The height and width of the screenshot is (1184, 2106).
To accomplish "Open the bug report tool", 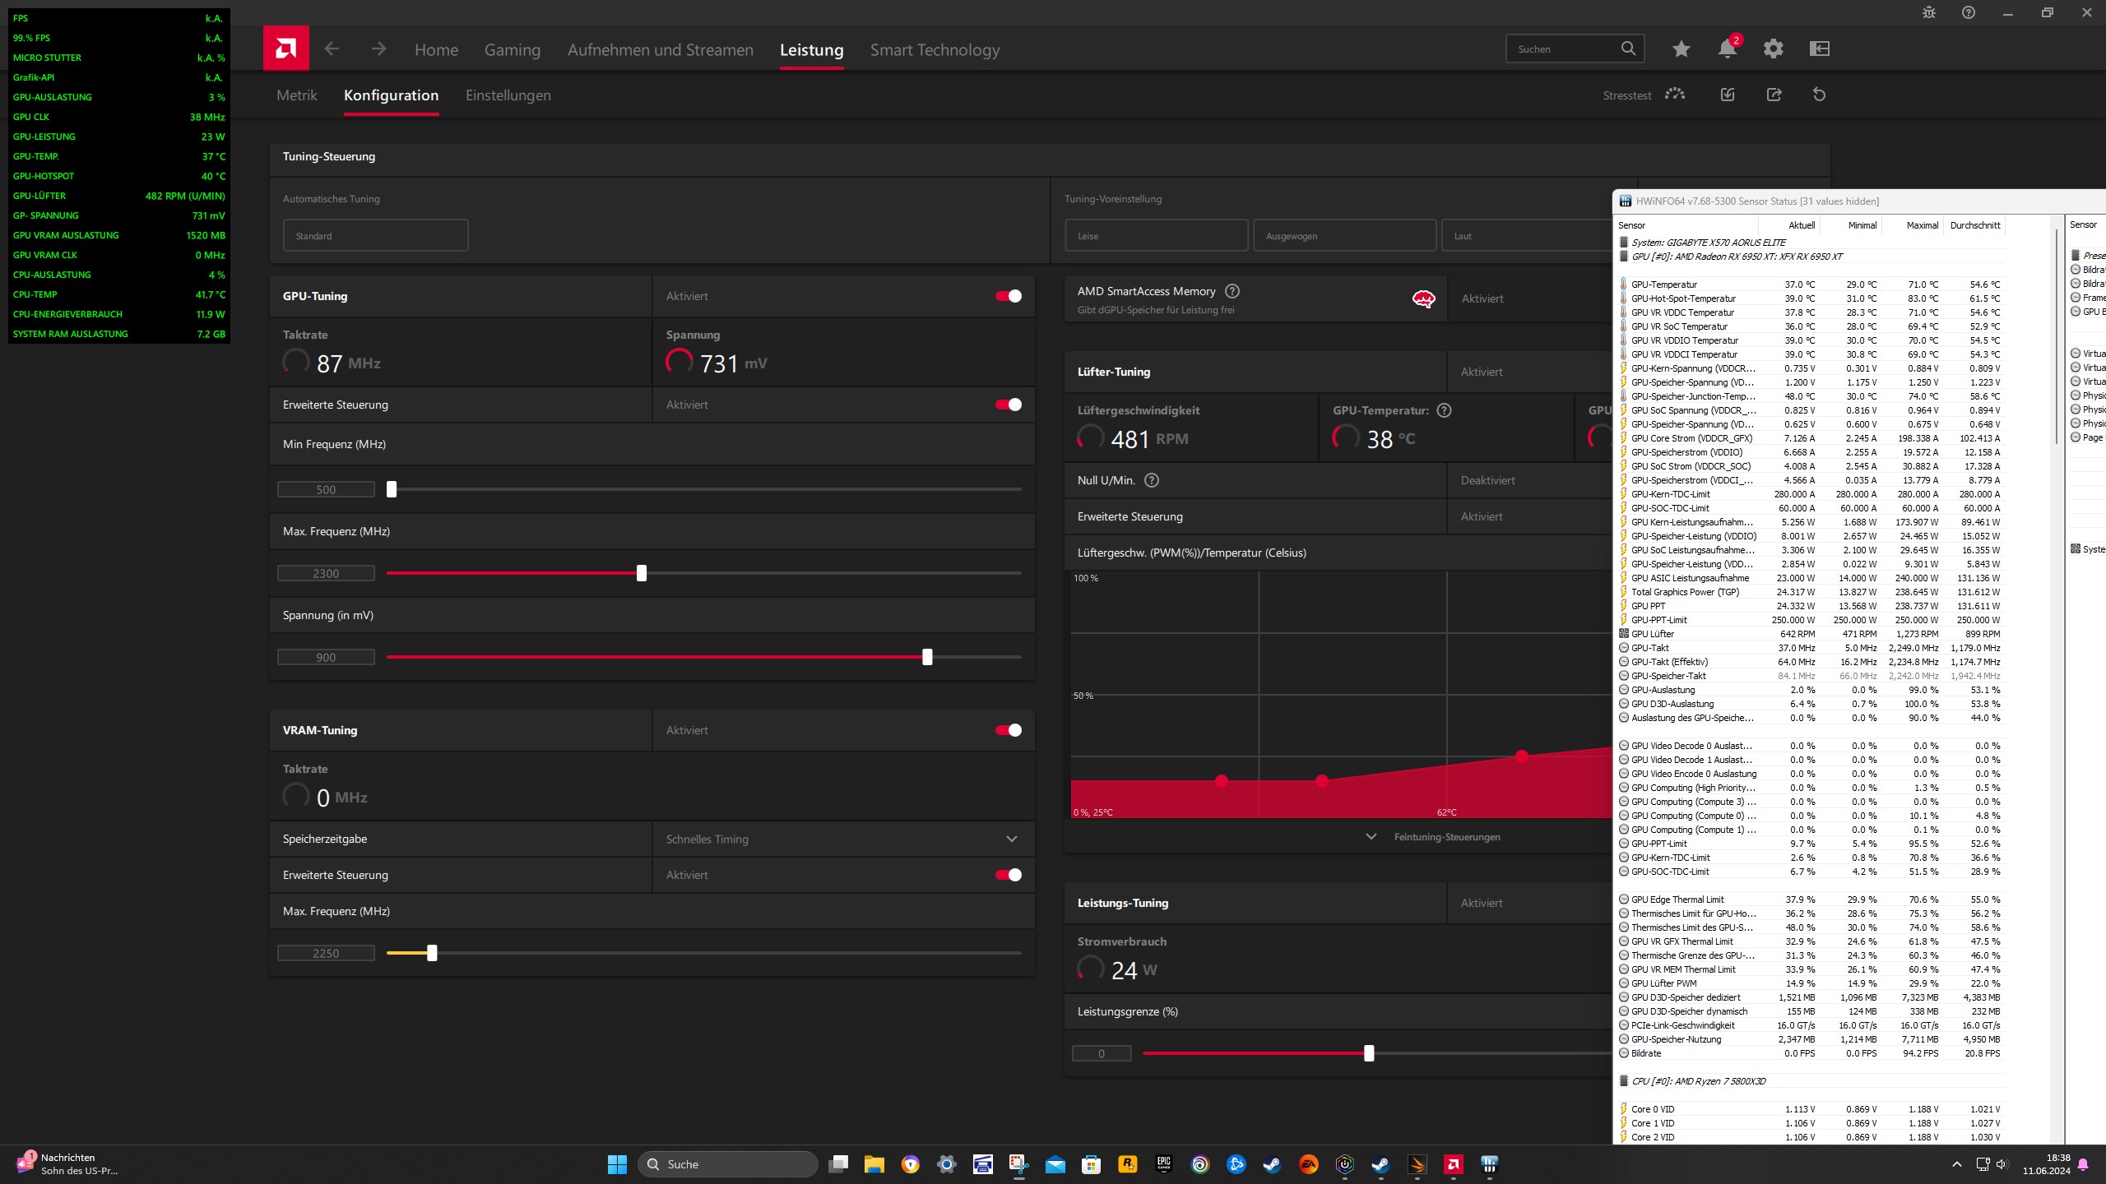I will click(1929, 12).
